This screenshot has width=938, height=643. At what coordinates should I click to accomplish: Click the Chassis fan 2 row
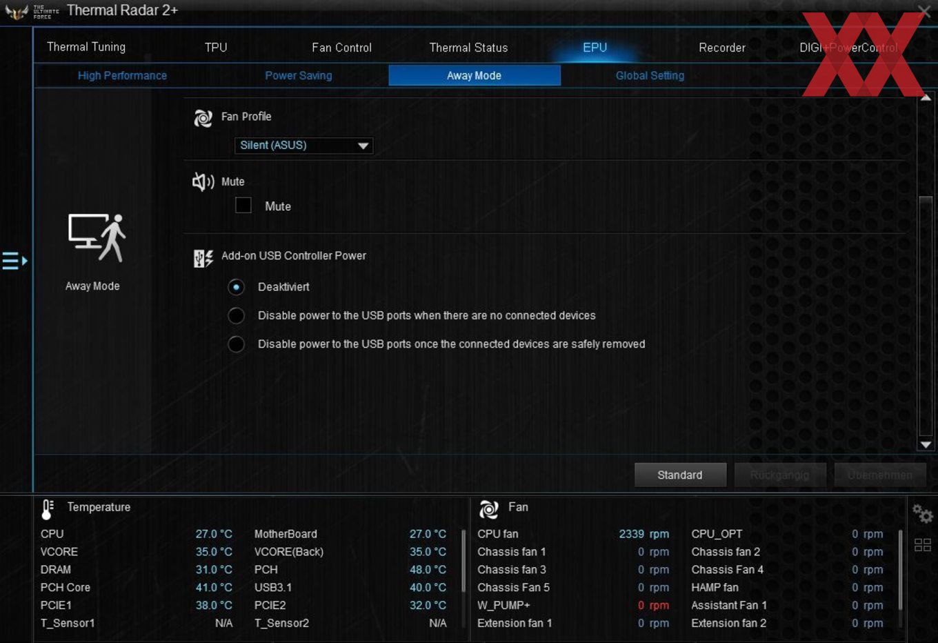coord(787,552)
